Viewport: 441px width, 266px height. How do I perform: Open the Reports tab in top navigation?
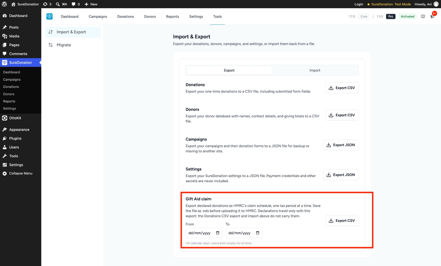(x=172, y=17)
